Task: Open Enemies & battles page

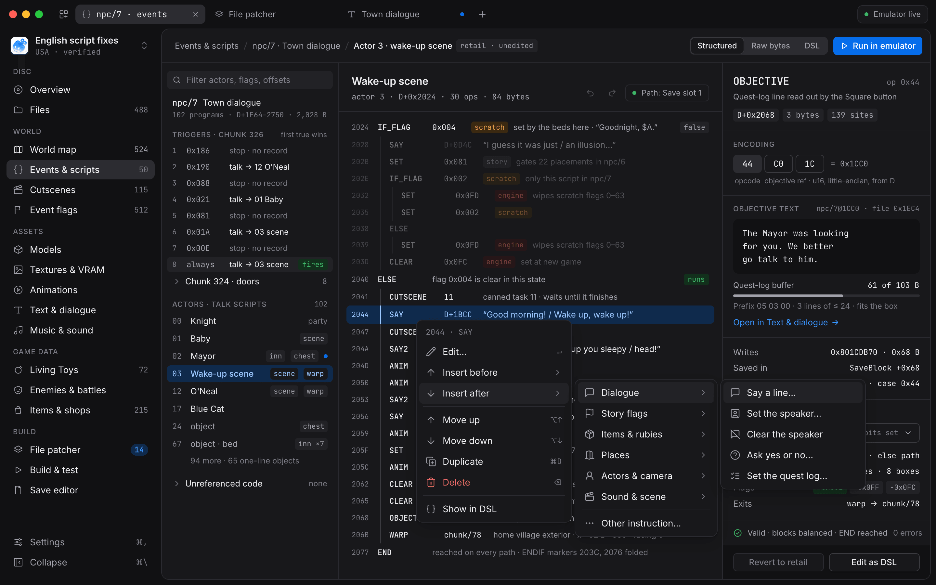Action: tap(81, 390)
